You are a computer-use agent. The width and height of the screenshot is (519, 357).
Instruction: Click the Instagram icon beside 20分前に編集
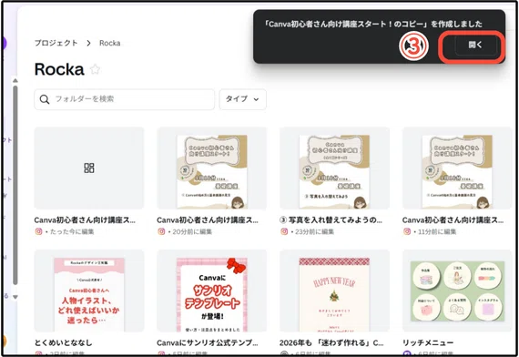[161, 231]
